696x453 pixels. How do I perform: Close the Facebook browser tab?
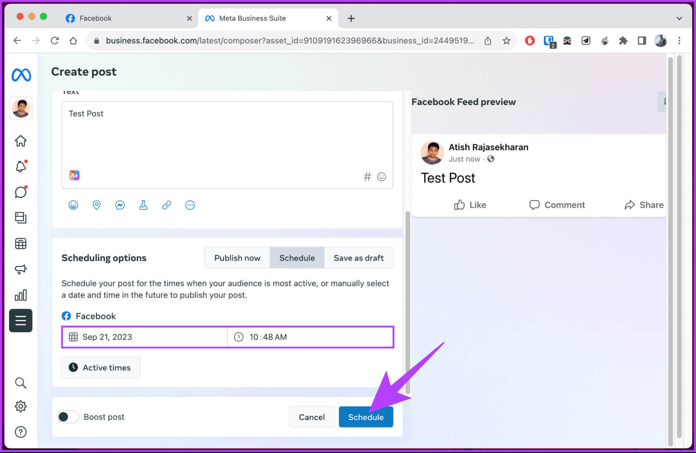point(189,19)
